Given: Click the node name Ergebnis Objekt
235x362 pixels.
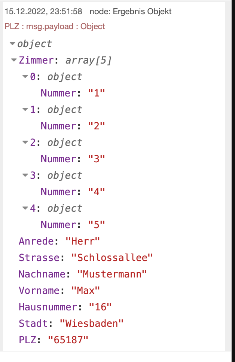Looking at the screenshot, I should click(x=131, y=12).
